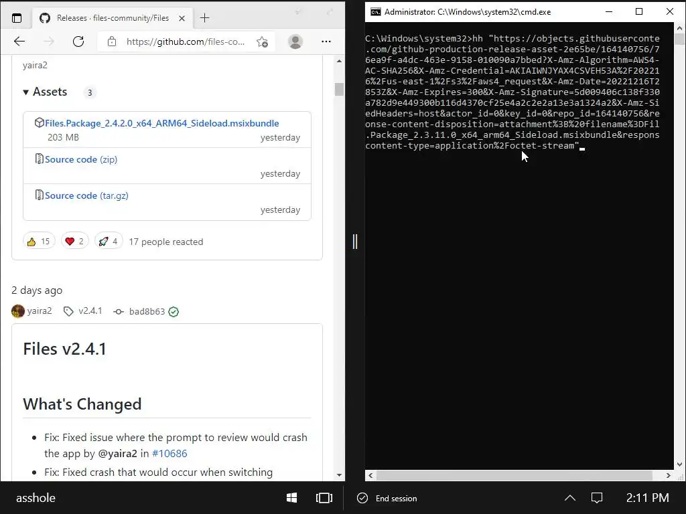Click cmd horizontal scrollbar right arrow
The height and width of the screenshot is (514, 686).
tap(668, 476)
